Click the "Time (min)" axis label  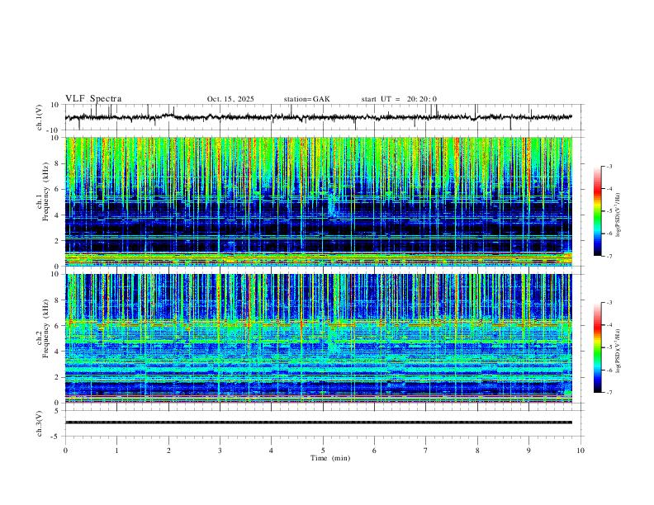(330, 458)
